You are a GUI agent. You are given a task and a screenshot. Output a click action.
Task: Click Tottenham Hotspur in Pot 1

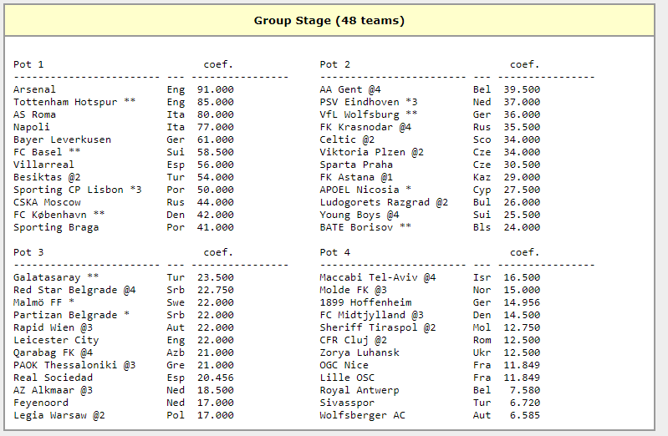(65, 102)
